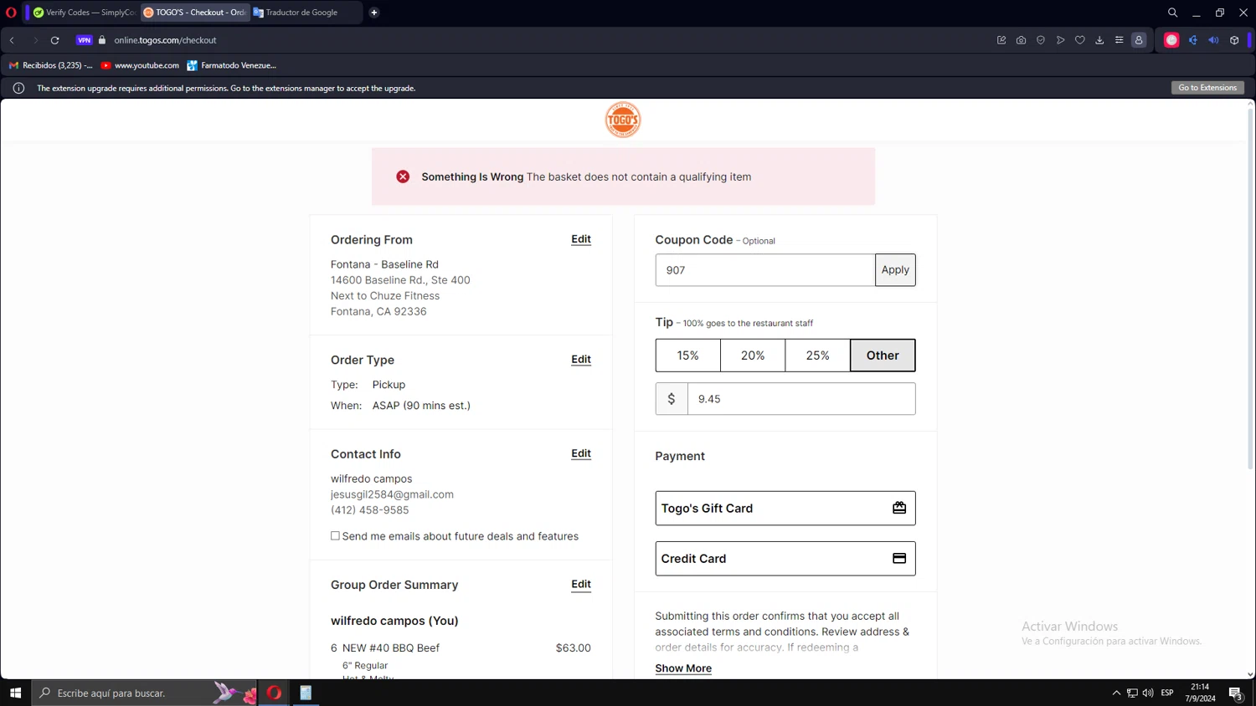Image resolution: width=1256 pixels, height=706 pixels.
Task: Go back to the previous page
Action: [13, 40]
